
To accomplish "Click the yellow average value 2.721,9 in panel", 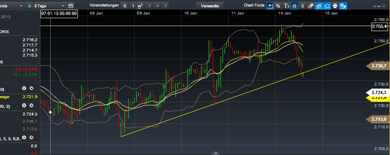I will 30,97.
